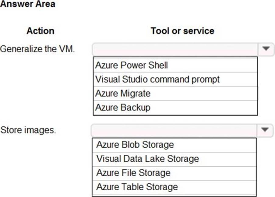The width and height of the screenshot is (275, 197).
Task: Click the Store images label
Action: (x=28, y=130)
